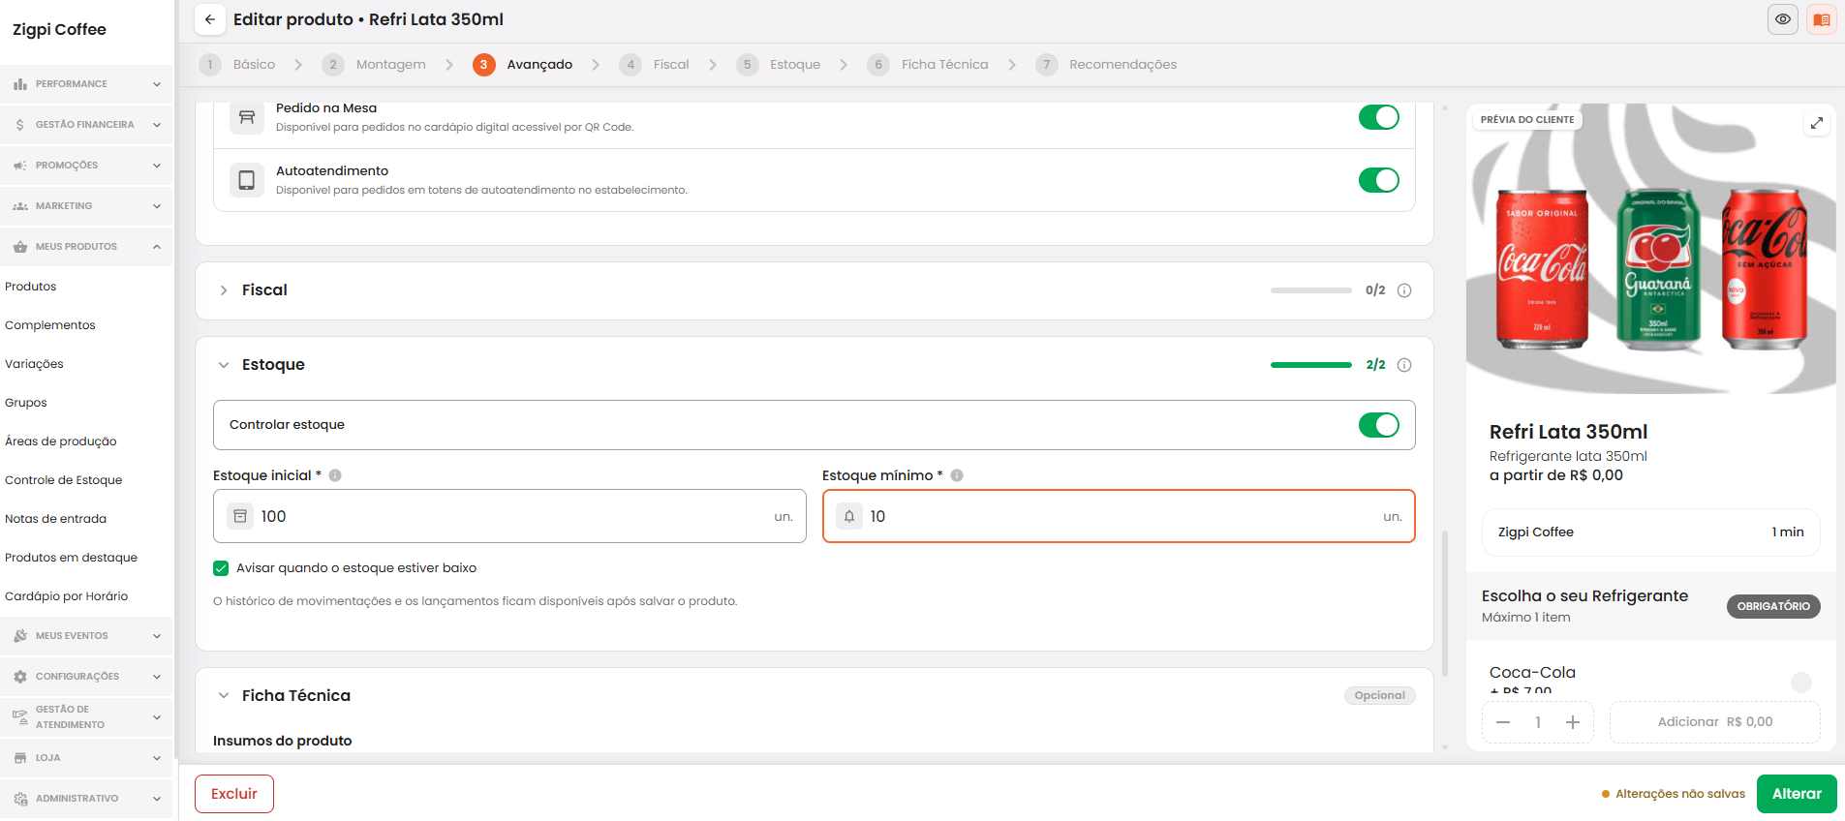Expand the customer preview panel

1817,123
